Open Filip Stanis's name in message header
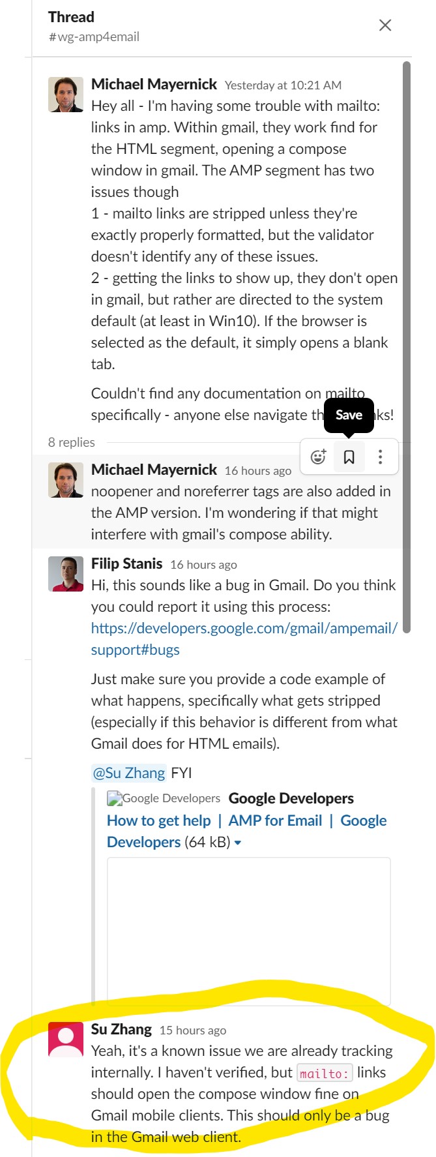Image resolution: width=436 pixels, height=1157 pixels. click(127, 563)
